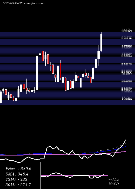Open the munafasutra.pro watermark link
The height and width of the screenshot is (189, 135).
[35, 3]
